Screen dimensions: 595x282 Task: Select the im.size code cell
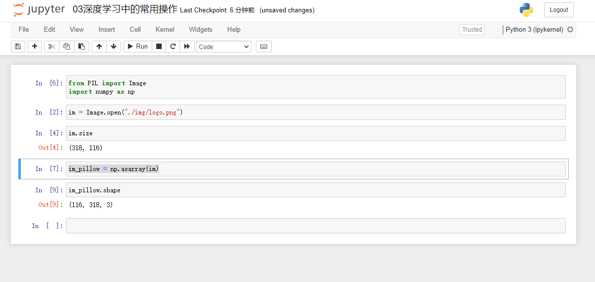[315, 133]
